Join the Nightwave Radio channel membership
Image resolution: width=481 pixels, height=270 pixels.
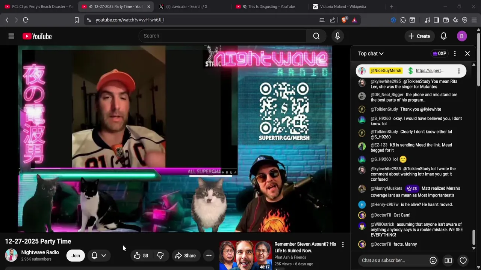pyautogui.click(x=76, y=256)
